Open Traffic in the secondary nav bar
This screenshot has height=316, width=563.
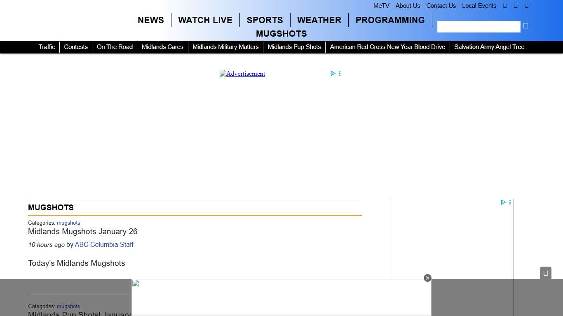tap(47, 47)
